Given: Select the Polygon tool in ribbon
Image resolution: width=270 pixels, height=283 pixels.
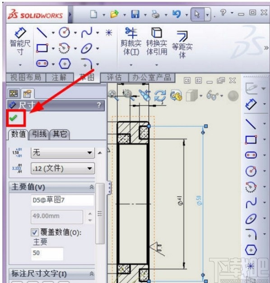Looking at the screenshot, I should pyautogui.click(x=65, y=64).
